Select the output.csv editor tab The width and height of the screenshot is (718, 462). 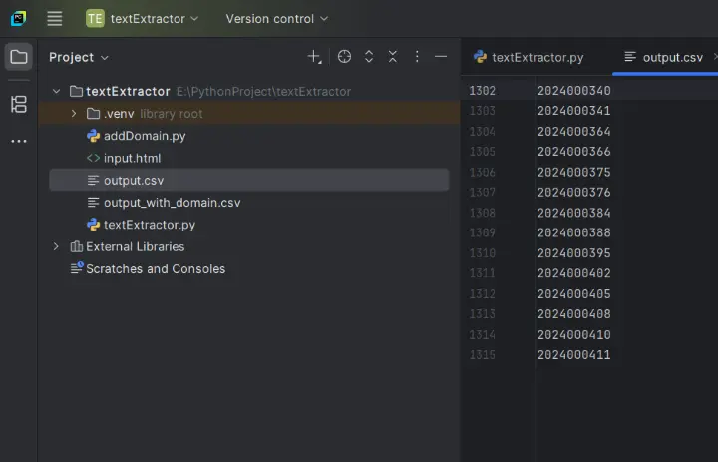point(663,57)
